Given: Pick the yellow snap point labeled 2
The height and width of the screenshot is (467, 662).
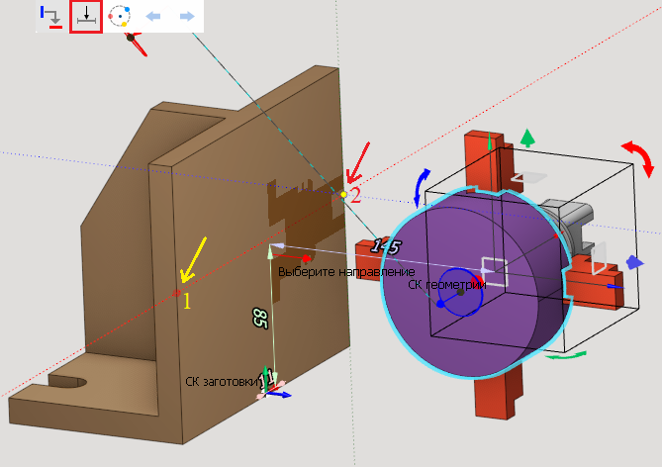Looking at the screenshot, I should pyautogui.click(x=343, y=194).
